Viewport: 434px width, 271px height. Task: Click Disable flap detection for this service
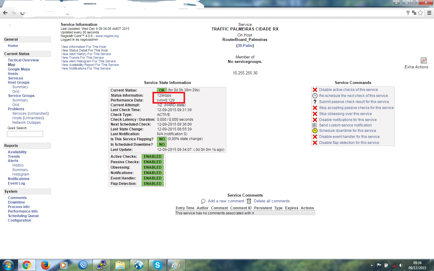pos(349,143)
